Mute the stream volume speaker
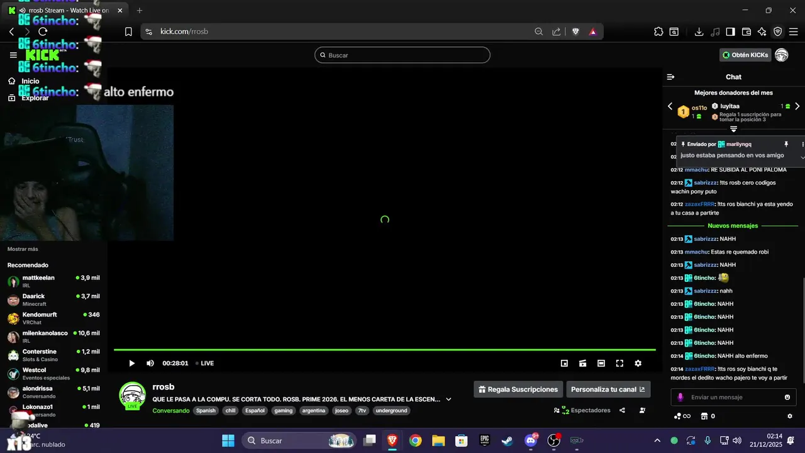 point(150,363)
